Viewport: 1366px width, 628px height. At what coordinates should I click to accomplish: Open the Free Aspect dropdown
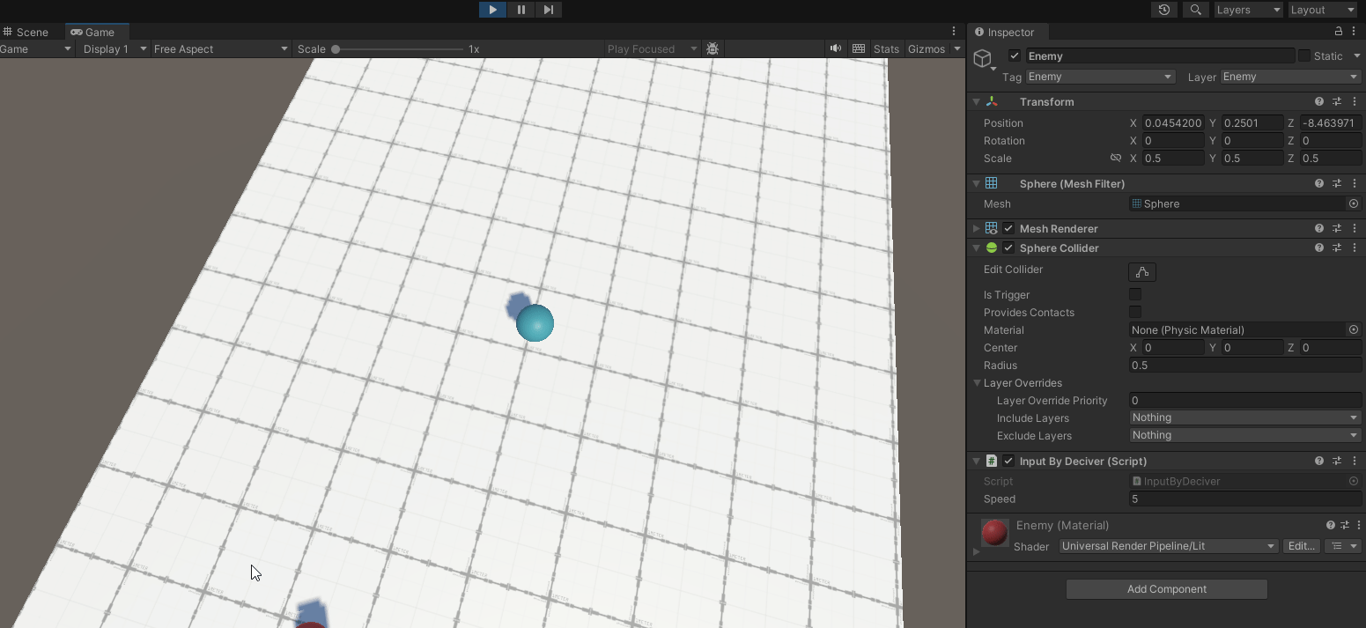[220, 49]
